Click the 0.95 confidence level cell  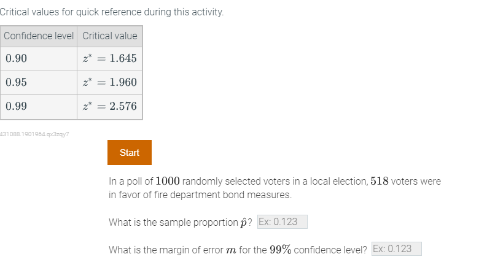pyautogui.click(x=39, y=83)
